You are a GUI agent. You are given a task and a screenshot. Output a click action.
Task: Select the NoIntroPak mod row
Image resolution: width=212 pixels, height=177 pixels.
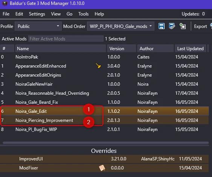tap(104, 57)
